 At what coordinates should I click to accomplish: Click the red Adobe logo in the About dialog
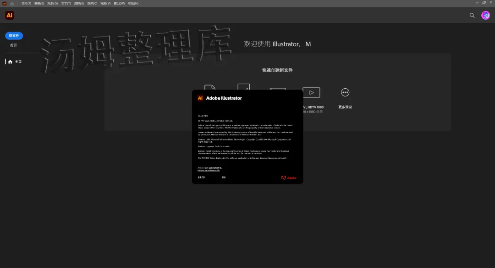289,178
